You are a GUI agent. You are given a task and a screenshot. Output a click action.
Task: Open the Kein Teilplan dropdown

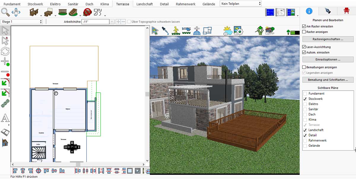[x=260, y=3]
